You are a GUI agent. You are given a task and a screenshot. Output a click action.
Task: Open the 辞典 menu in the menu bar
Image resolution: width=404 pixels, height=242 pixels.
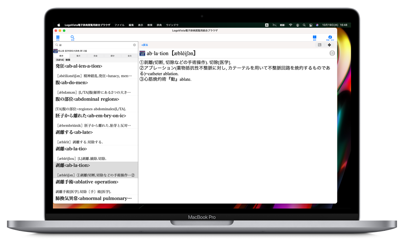pyautogui.click(x=159, y=25)
